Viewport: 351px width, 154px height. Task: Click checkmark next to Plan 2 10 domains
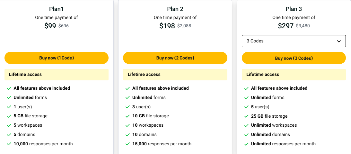coord(128,135)
